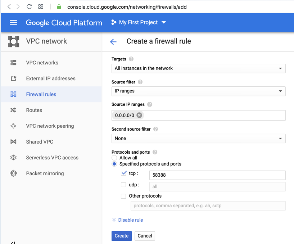Image resolution: width=294 pixels, height=244 pixels.
Task: Uncheck the tcp protocol checkbox
Action: (124, 173)
